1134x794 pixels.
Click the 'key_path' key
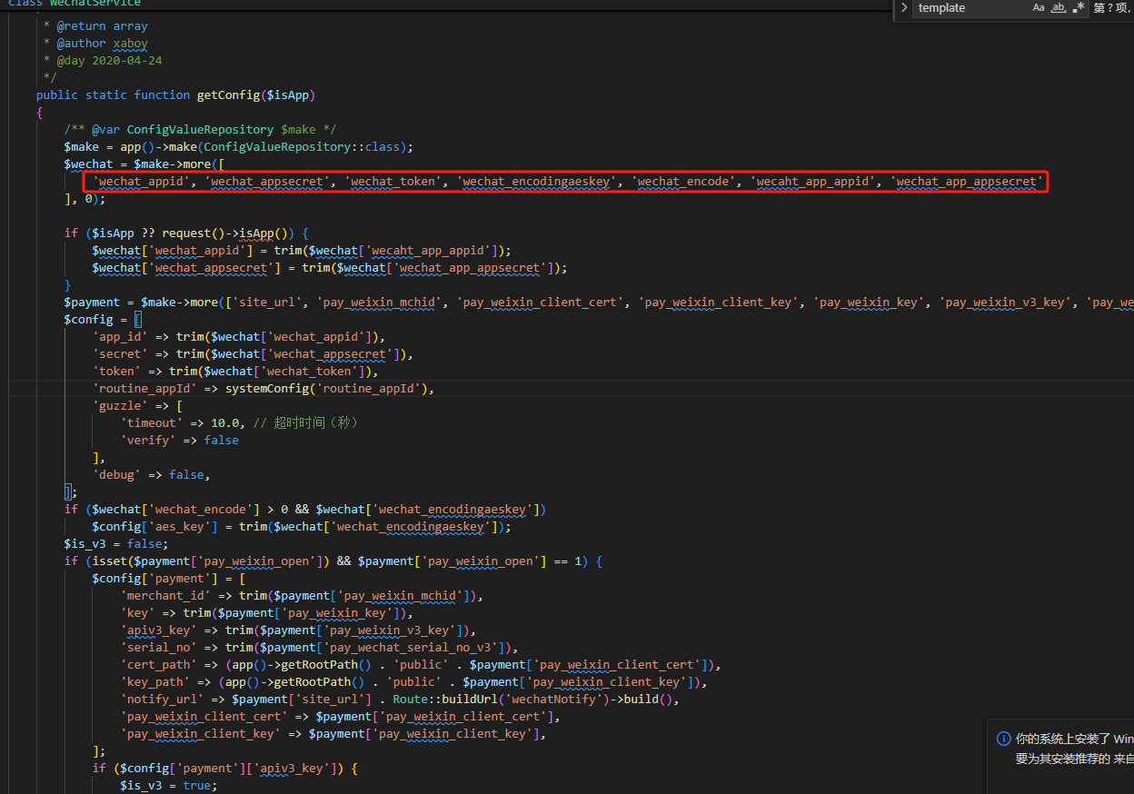[155, 682]
